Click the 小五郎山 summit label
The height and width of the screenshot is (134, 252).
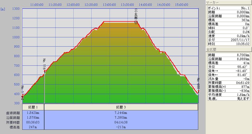click(136, 16)
